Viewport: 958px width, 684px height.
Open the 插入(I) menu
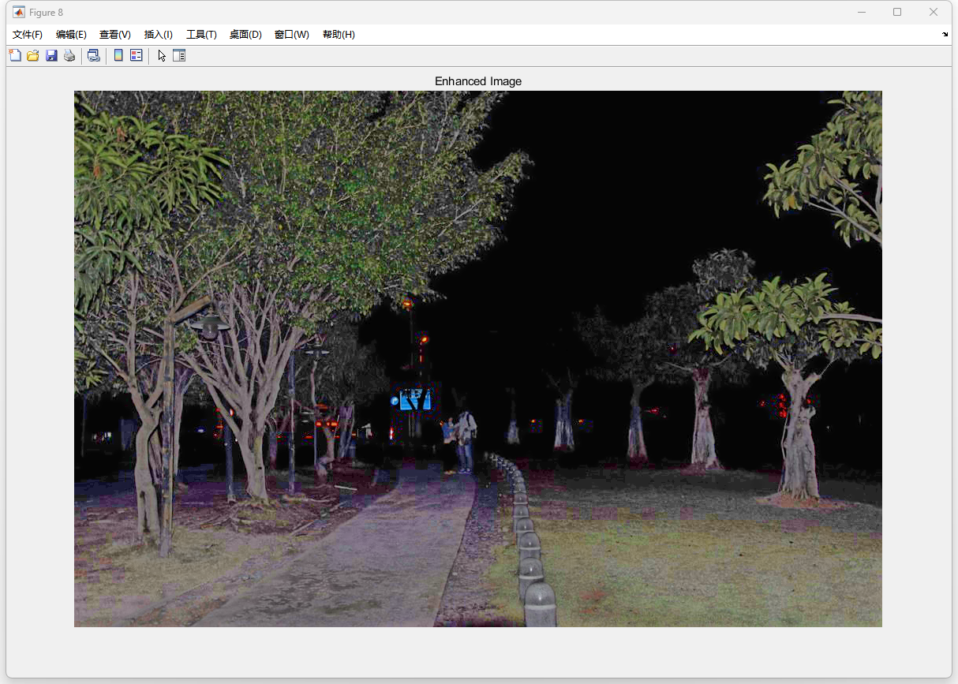coord(158,35)
